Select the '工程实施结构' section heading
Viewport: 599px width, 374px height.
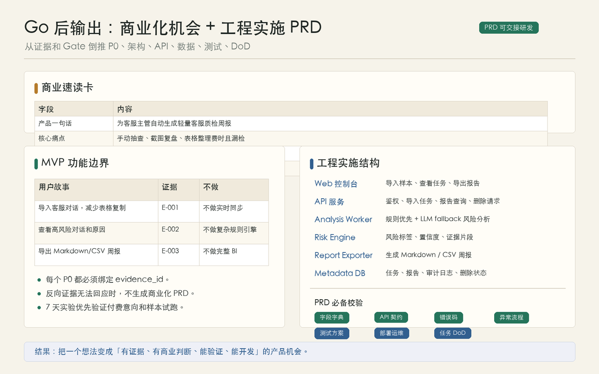[x=348, y=163]
